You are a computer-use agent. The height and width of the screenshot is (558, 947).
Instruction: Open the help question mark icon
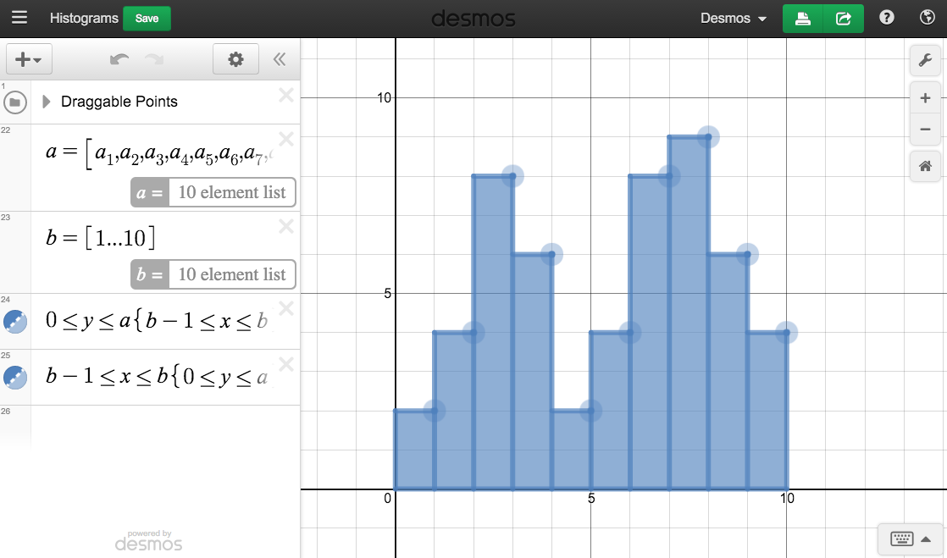887,18
